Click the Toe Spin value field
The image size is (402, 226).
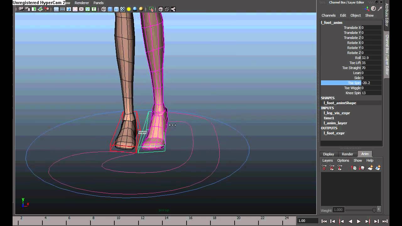pyautogui.click(x=372, y=83)
